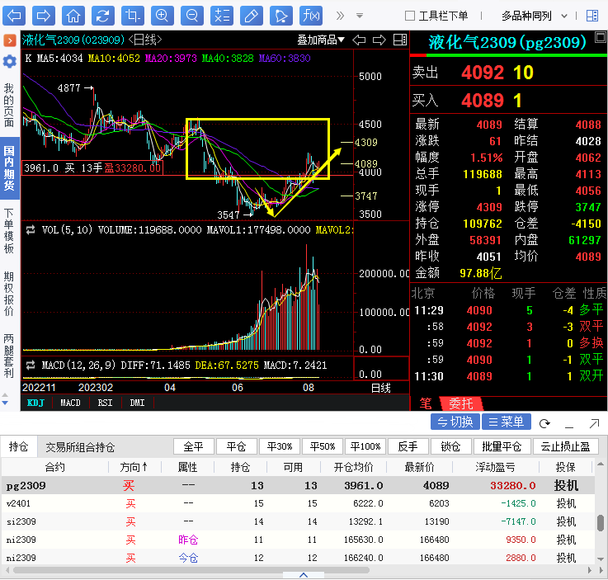Go to the home page icon
The height and width of the screenshot is (580, 608).
coord(73,16)
